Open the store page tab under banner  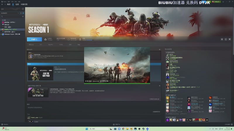pos(31,45)
